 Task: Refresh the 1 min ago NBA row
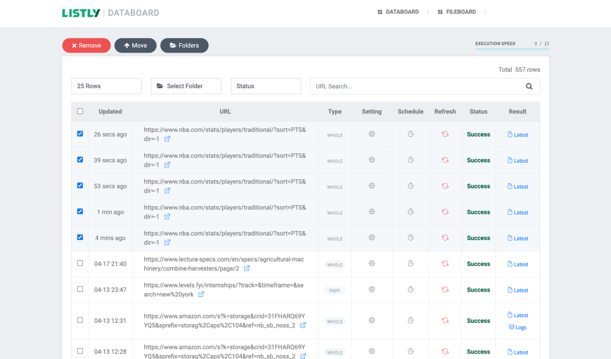tap(445, 211)
